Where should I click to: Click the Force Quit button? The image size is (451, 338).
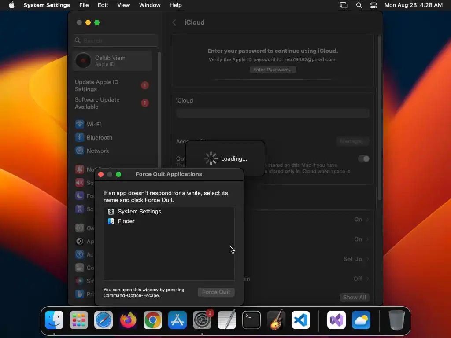point(216,292)
